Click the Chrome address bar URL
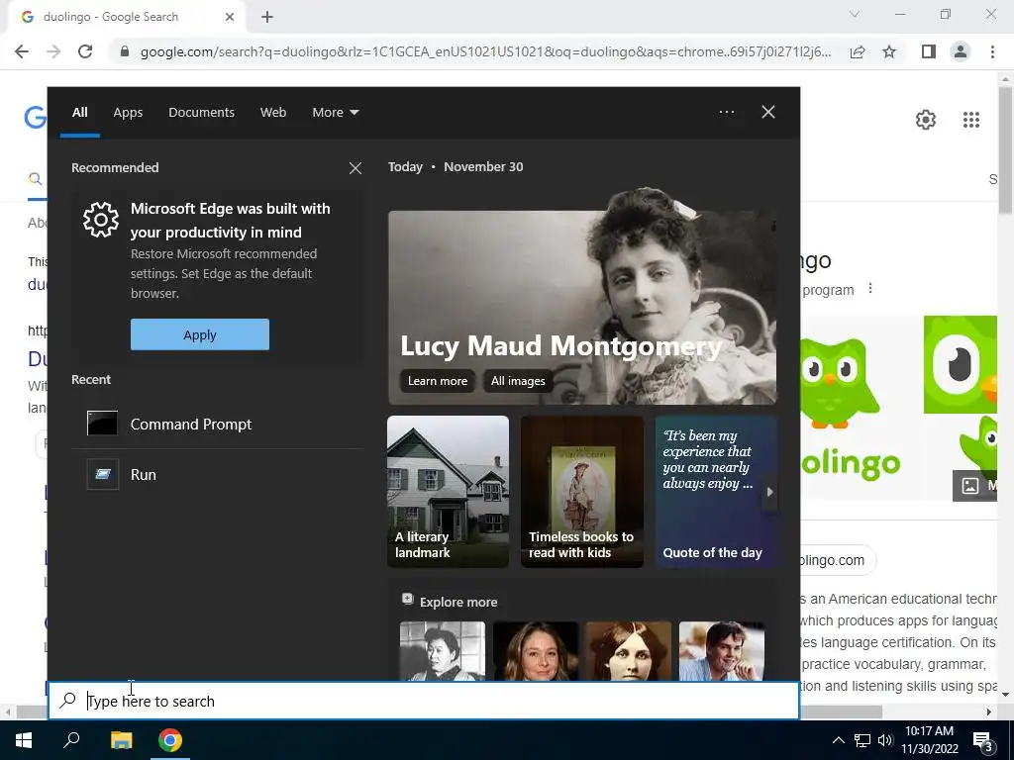This screenshot has height=760, width=1014. tap(485, 51)
